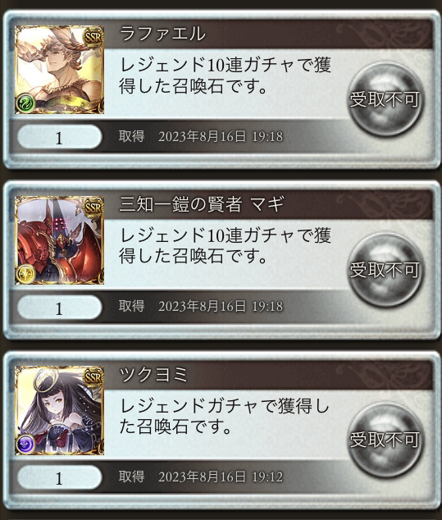Click the 受取不可 button for ツクヨミ
The width and height of the screenshot is (442, 520).
[385, 440]
